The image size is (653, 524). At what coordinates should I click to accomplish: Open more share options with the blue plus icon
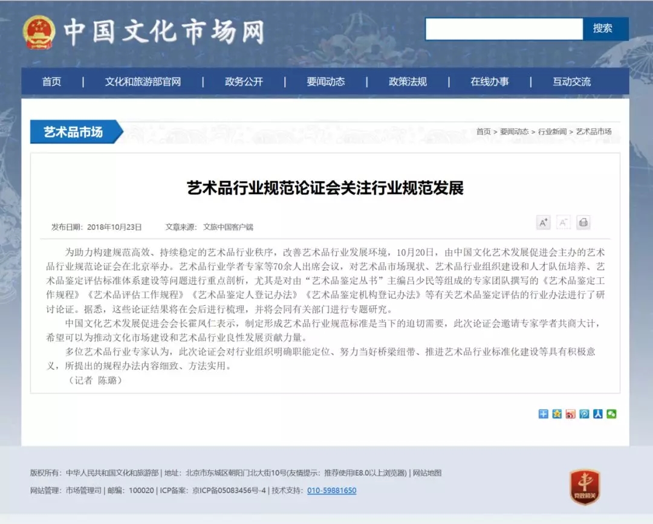(x=543, y=414)
